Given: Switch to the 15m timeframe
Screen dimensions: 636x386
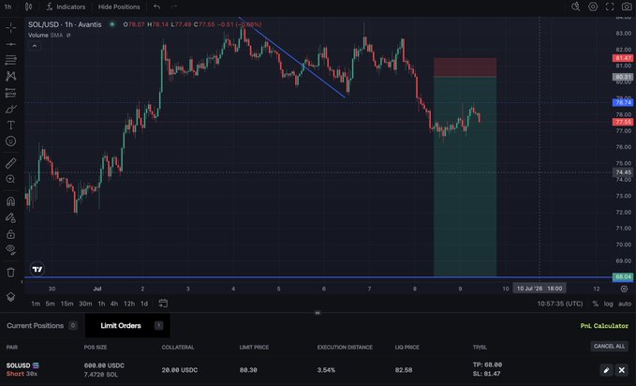Looking at the screenshot, I should [x=67, y=304].
